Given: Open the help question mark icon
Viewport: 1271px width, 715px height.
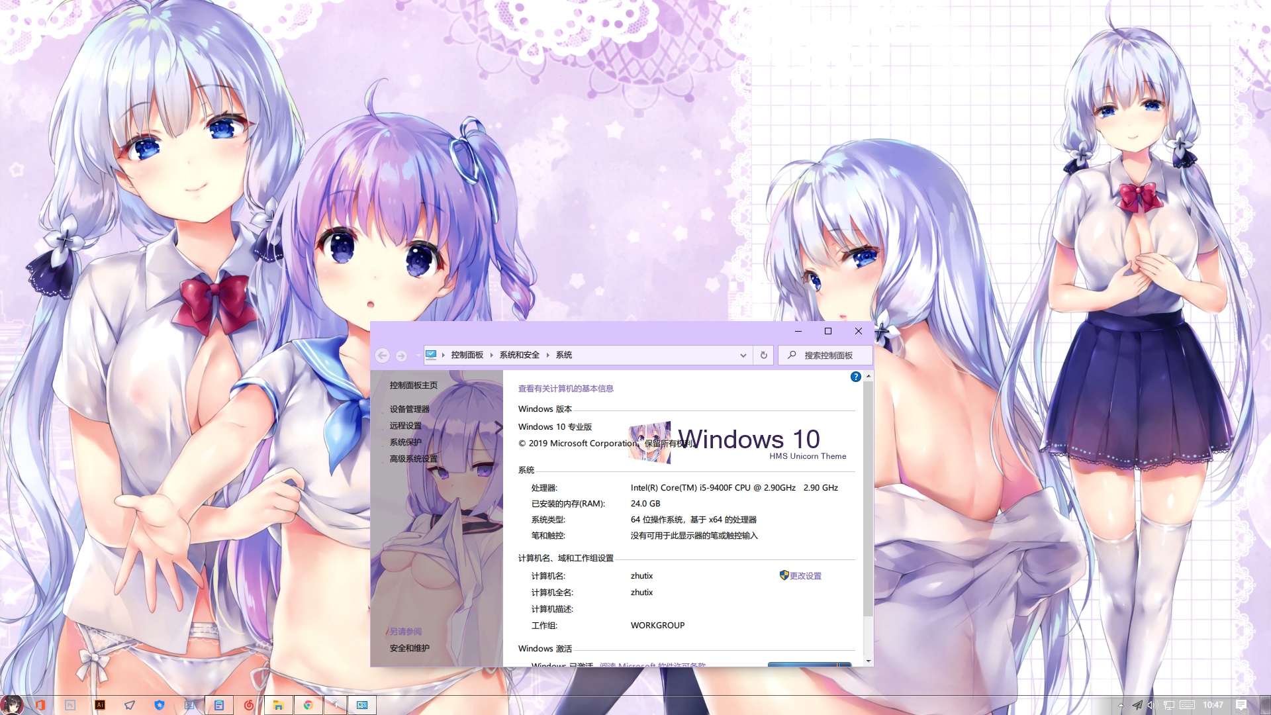Looking at the screenshot, I should pos(855,377).
